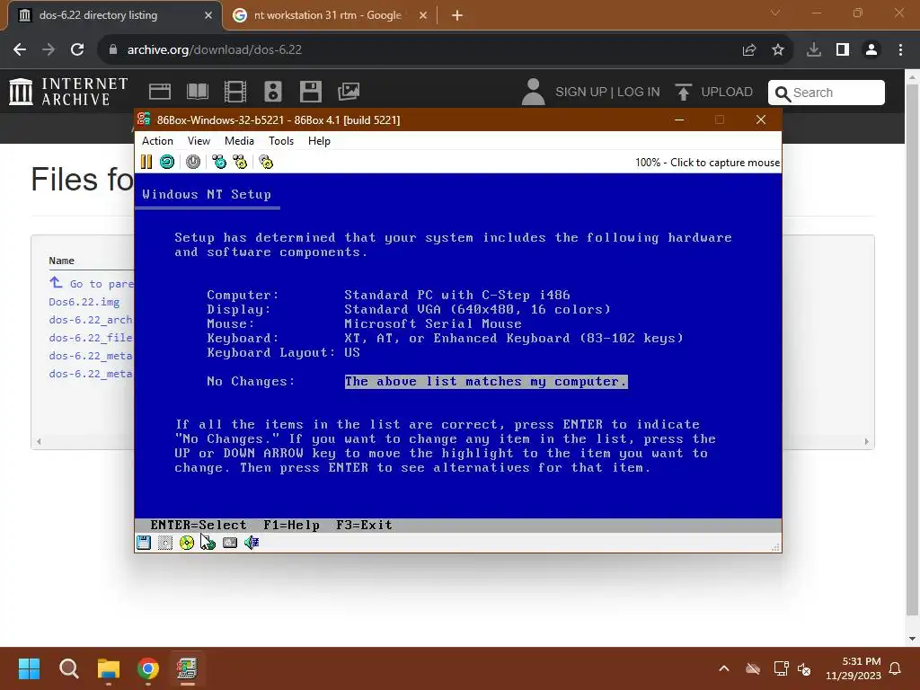Open Chrome downloads icon
Viewport: 920px width, 690px height.
point(814,49)
